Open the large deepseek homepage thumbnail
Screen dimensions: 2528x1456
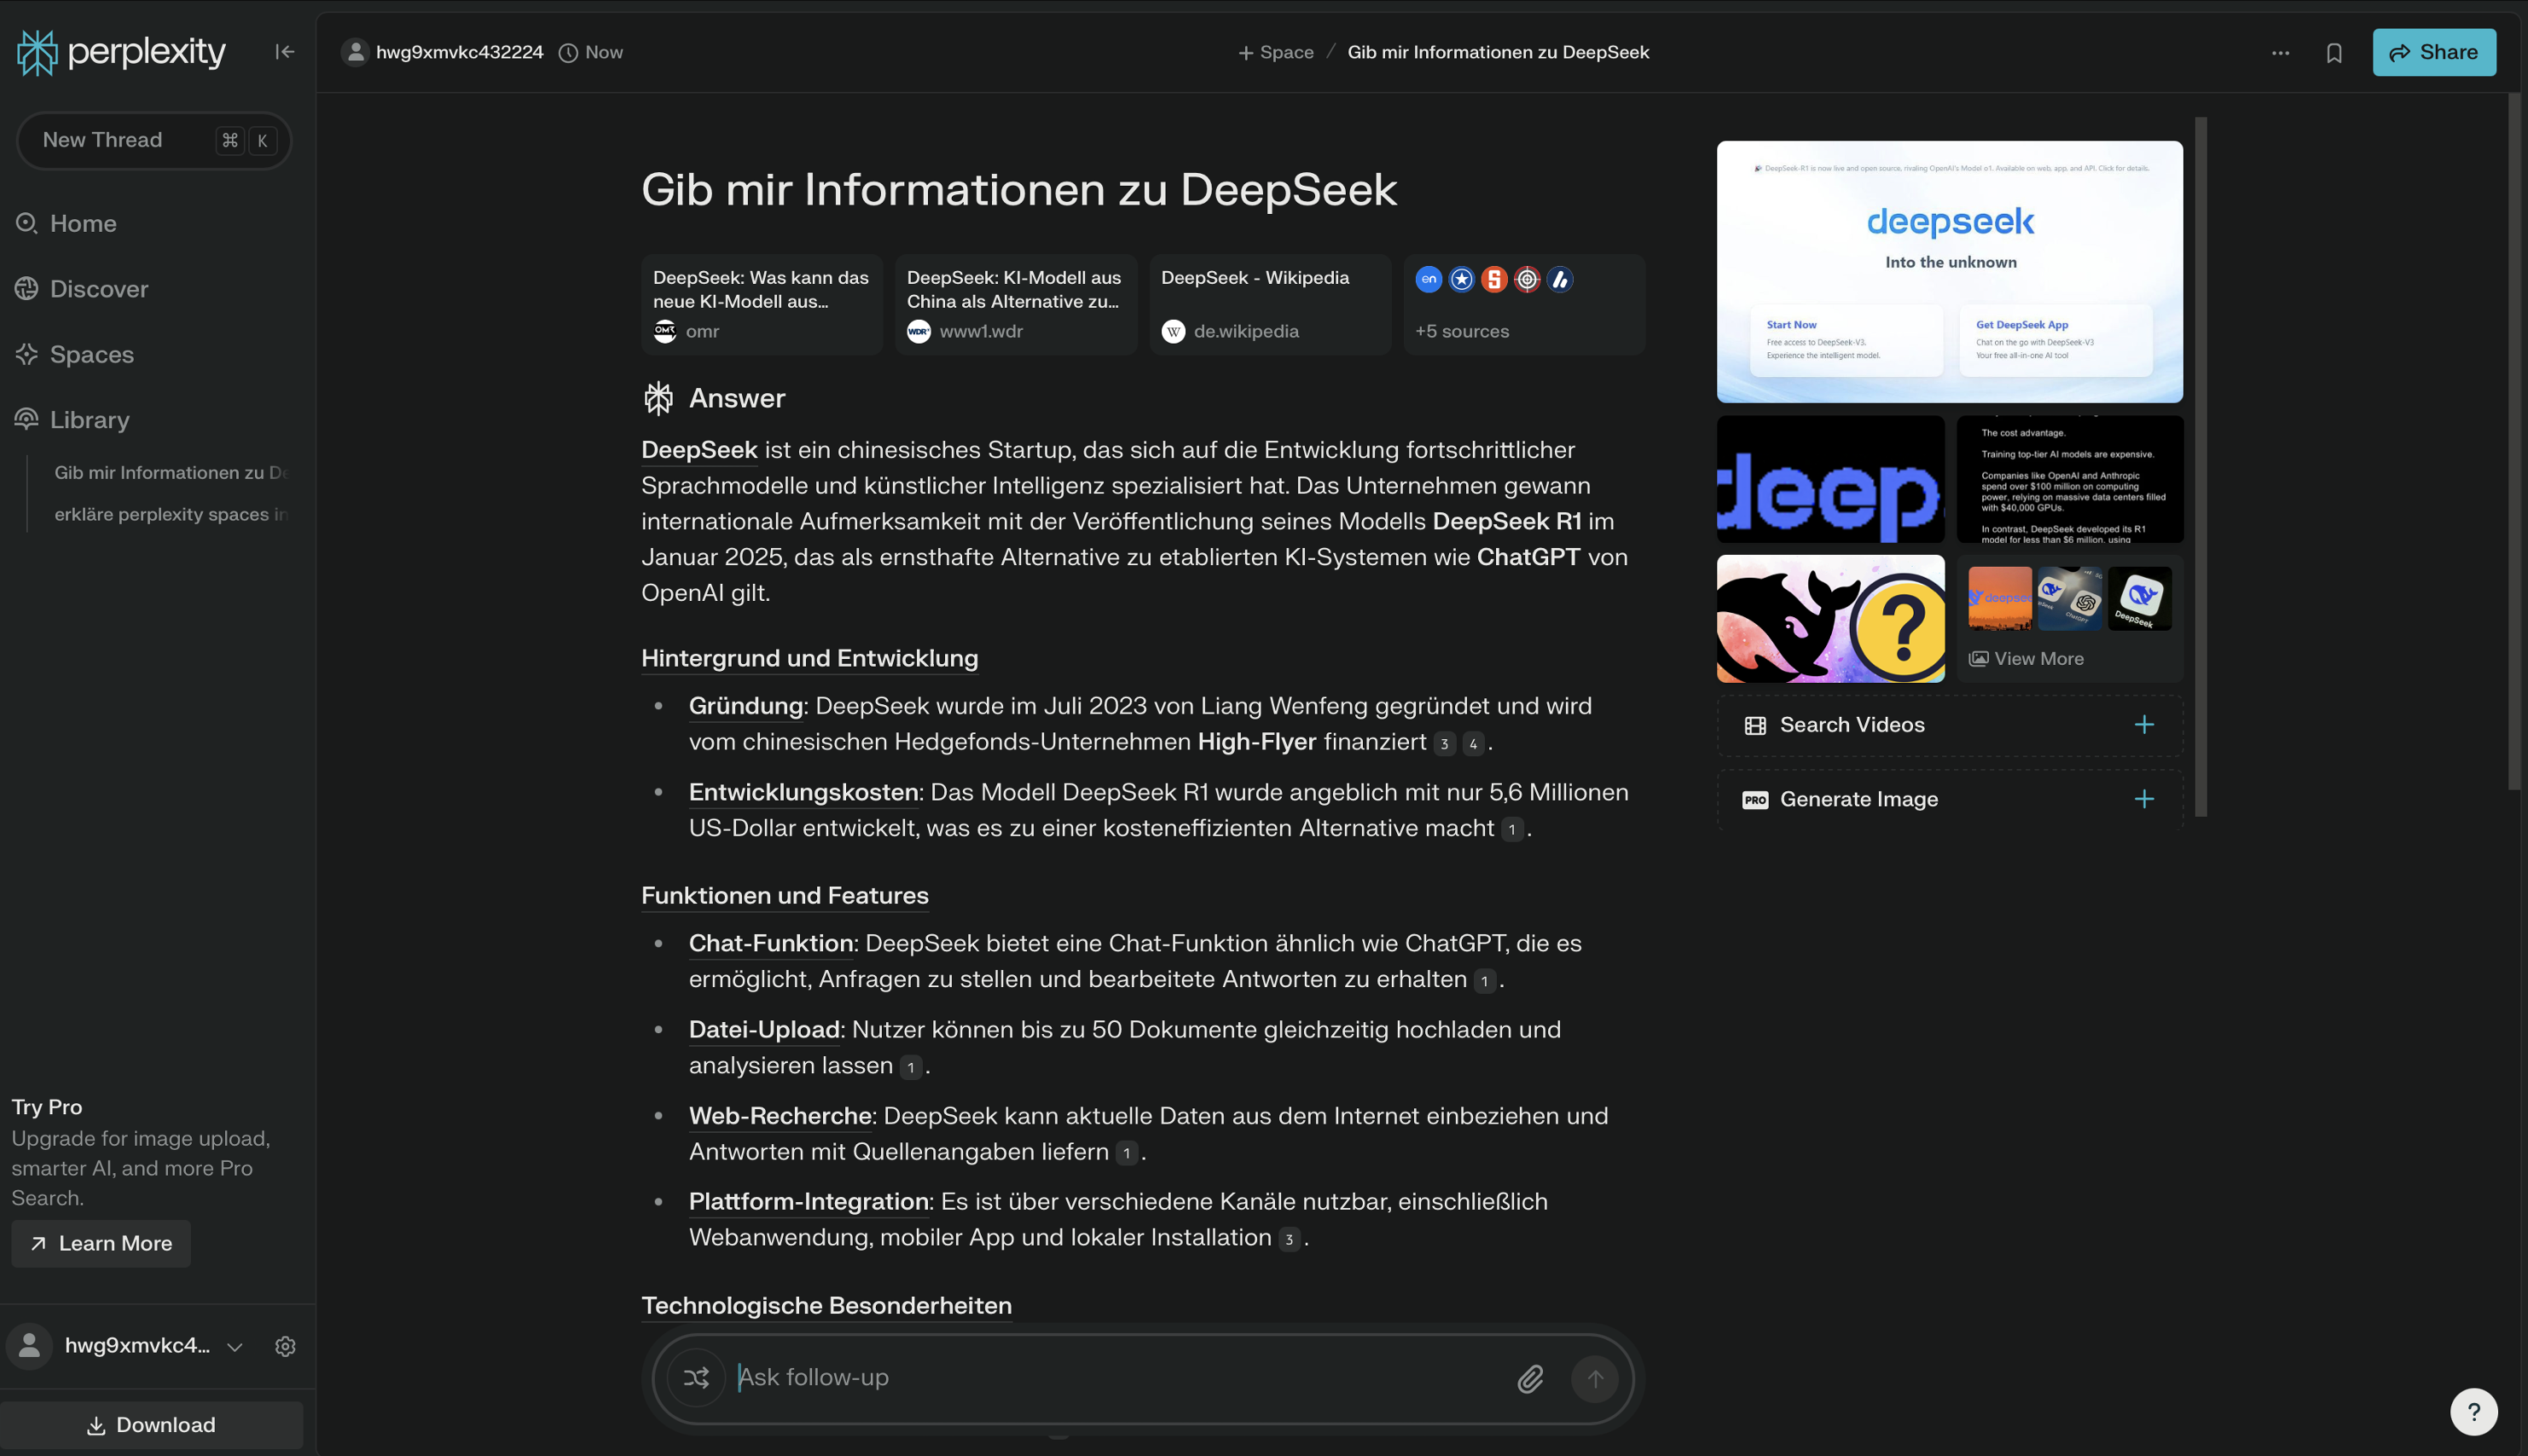[x=1950, y=271]
